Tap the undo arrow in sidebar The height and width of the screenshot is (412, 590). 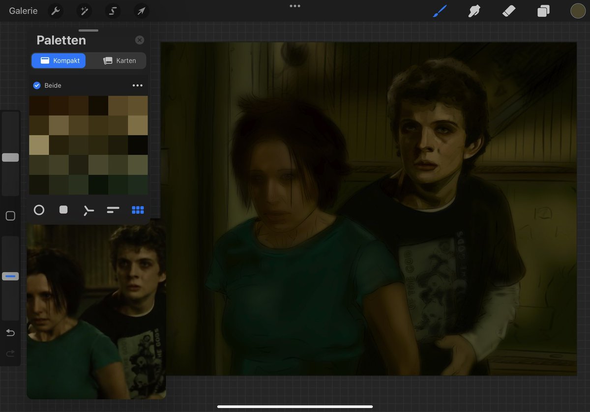[x=10, y=333]
